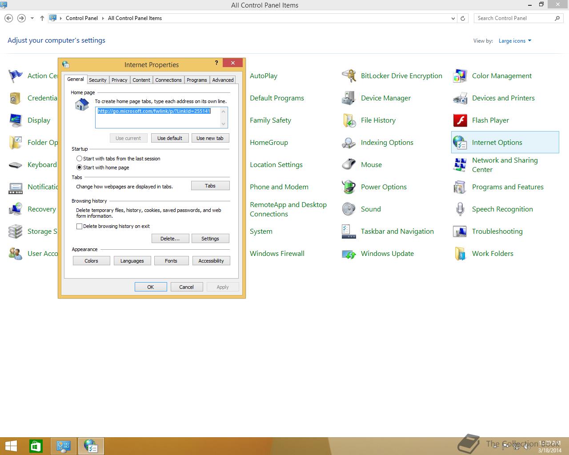The image size is (569, 455).
Task: Expand the address bar history dropdown
Action: pos(453,18)
